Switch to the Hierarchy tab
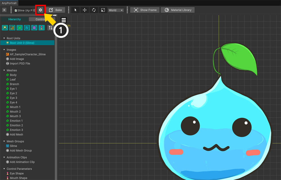Image resolution: width=281 pixels, height=180 pixels. pos(14,19)
